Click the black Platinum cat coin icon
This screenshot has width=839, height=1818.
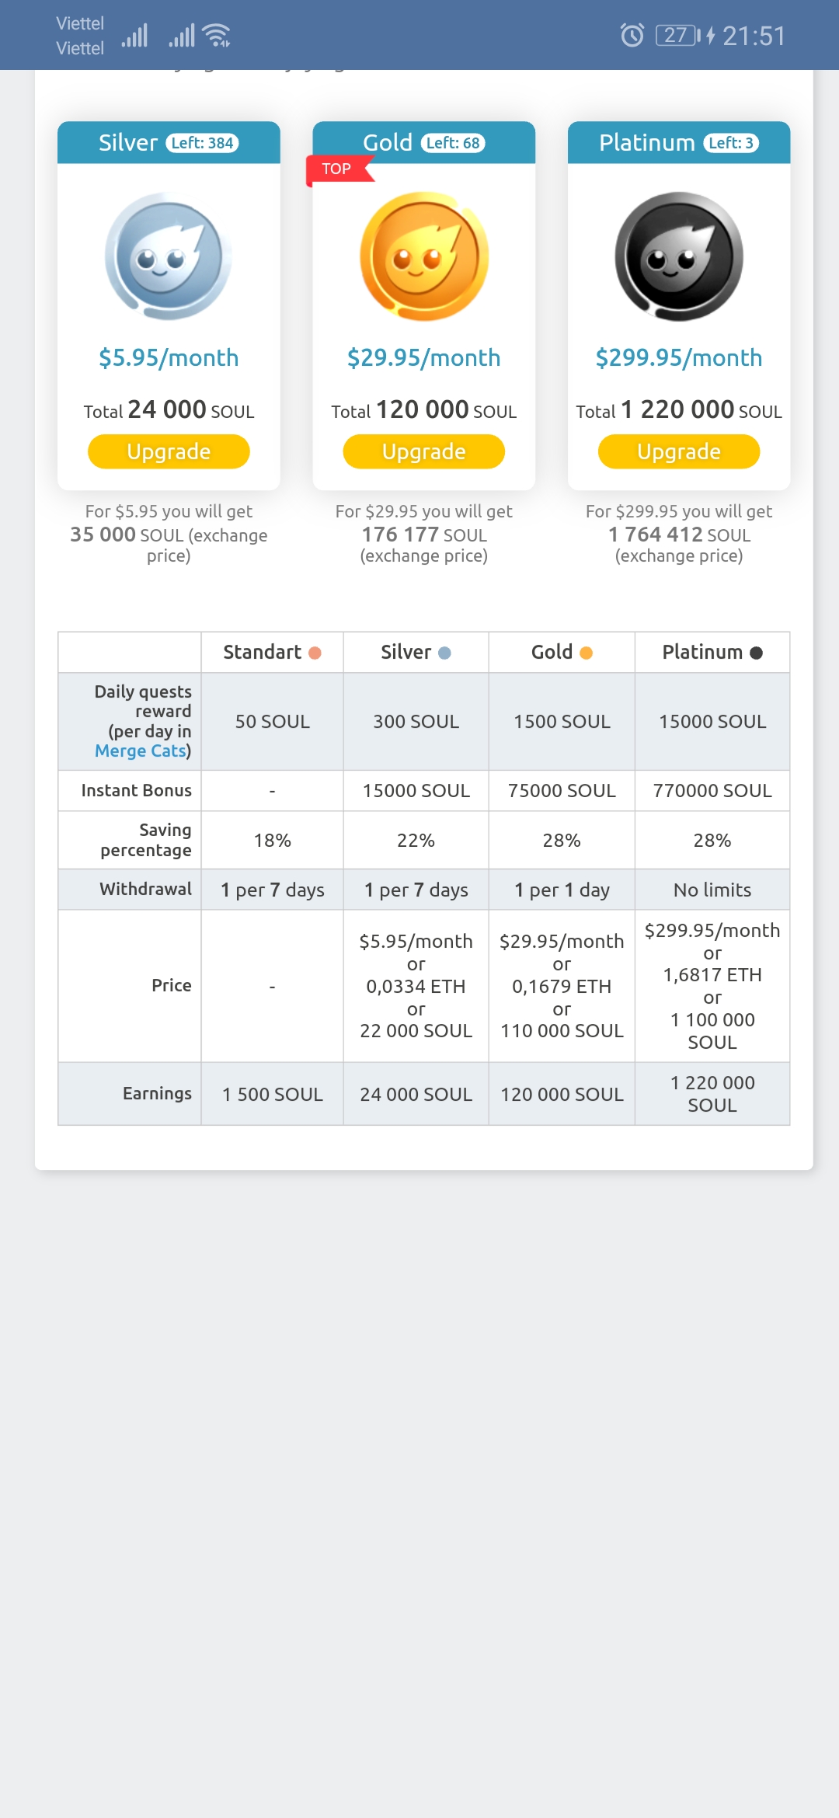tap(679, 256)
